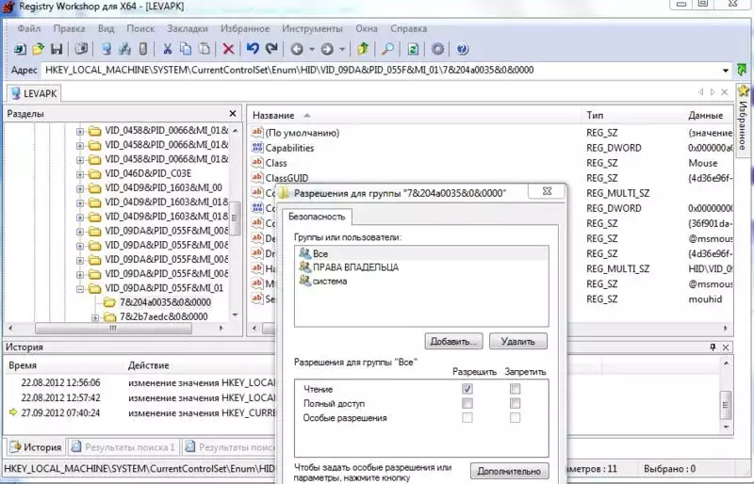Click the registry tree vertical scrollbar thumb
The image size is (754, 484).
click(x=235, y=218)
